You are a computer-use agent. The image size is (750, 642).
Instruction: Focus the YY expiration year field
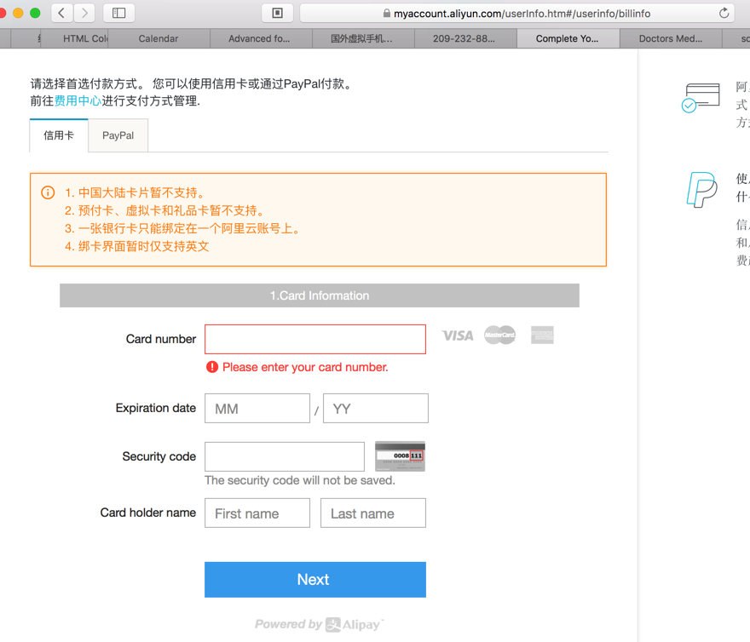376,409
